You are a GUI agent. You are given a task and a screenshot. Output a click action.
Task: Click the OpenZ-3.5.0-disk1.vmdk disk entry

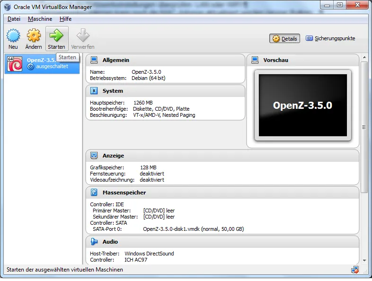point(194,229)
